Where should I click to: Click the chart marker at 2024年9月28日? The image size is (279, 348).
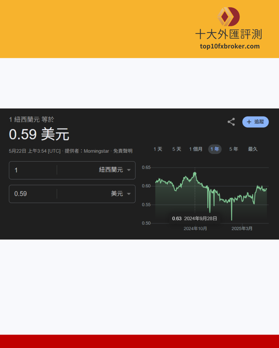[x=195, y=173]
